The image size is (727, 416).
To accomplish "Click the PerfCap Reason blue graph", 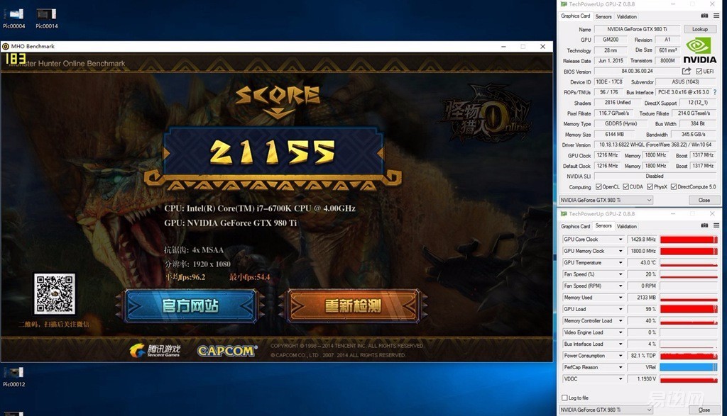I will click(x=689, y=367).
